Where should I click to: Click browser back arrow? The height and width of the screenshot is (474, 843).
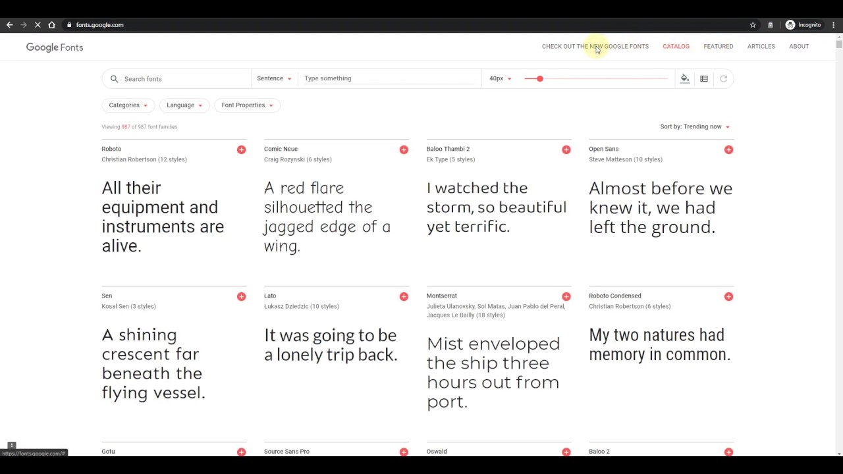[x=9, y=25]
